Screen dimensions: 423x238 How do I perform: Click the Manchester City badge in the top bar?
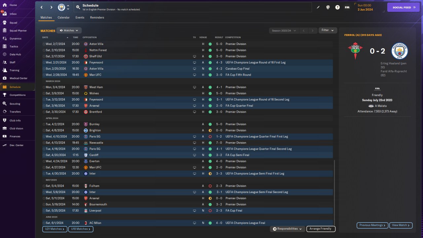tap(61, 7)
